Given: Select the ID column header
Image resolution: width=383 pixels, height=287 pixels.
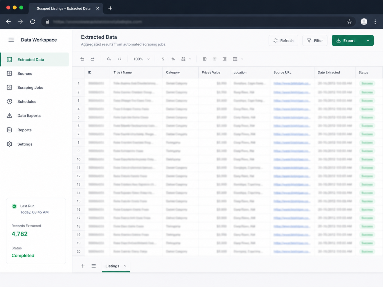Looking at the screenshot, I should click(97, 72).
